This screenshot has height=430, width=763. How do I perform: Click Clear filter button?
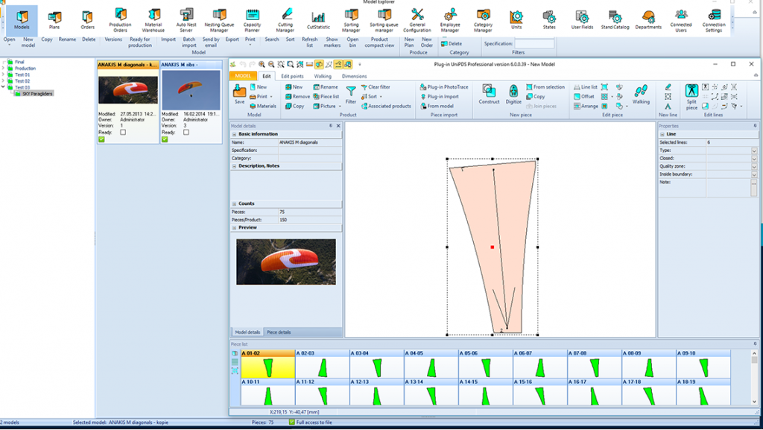tap(376, 87)
